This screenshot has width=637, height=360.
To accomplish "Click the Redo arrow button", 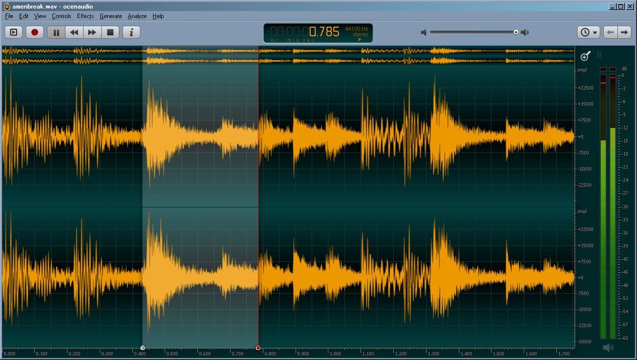I will pos(624,32).
